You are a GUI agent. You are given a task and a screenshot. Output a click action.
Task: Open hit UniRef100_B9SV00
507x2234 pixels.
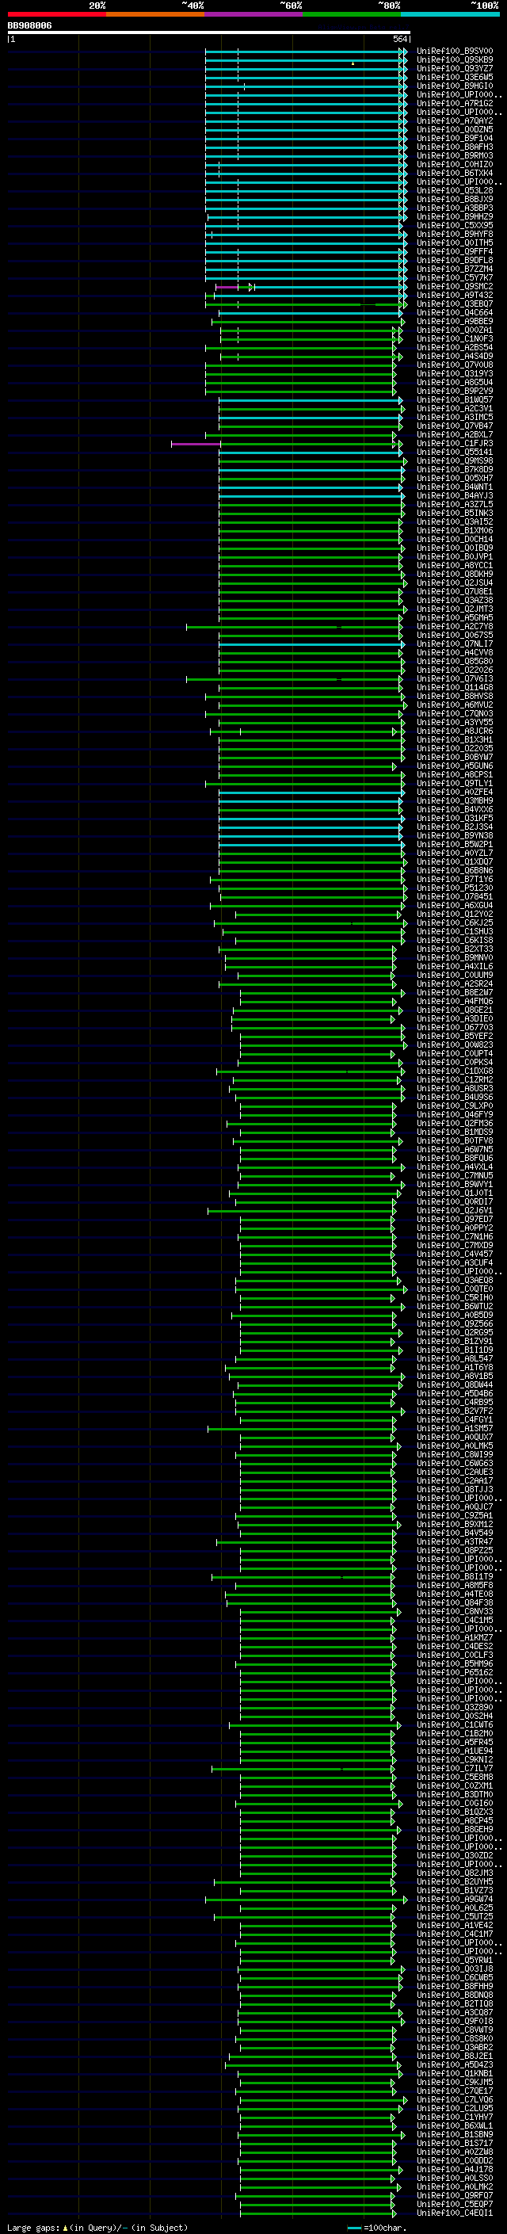pos(454,52)
